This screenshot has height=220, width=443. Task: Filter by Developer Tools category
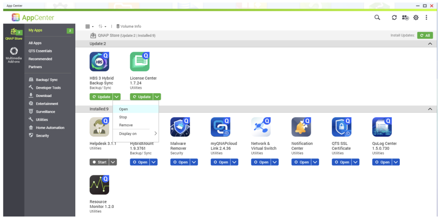pos(45,88)
